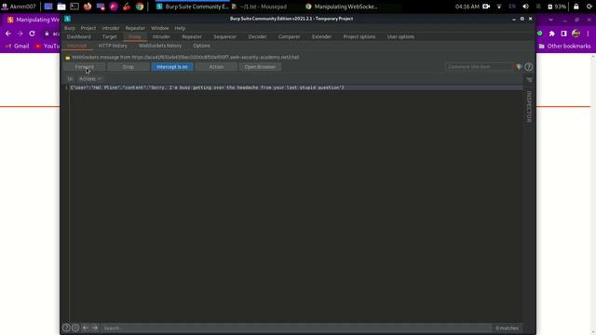Screen dimensions: 596x335
Task: Switch to the Target tab
Action: coord(110,37)
